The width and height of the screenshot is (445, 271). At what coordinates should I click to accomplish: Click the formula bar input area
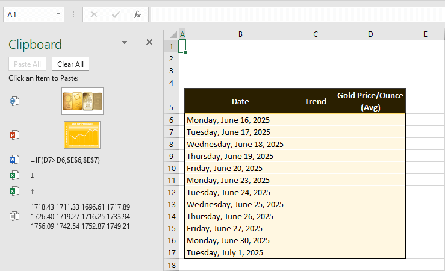pyautogui.click(x=297, y=14)
